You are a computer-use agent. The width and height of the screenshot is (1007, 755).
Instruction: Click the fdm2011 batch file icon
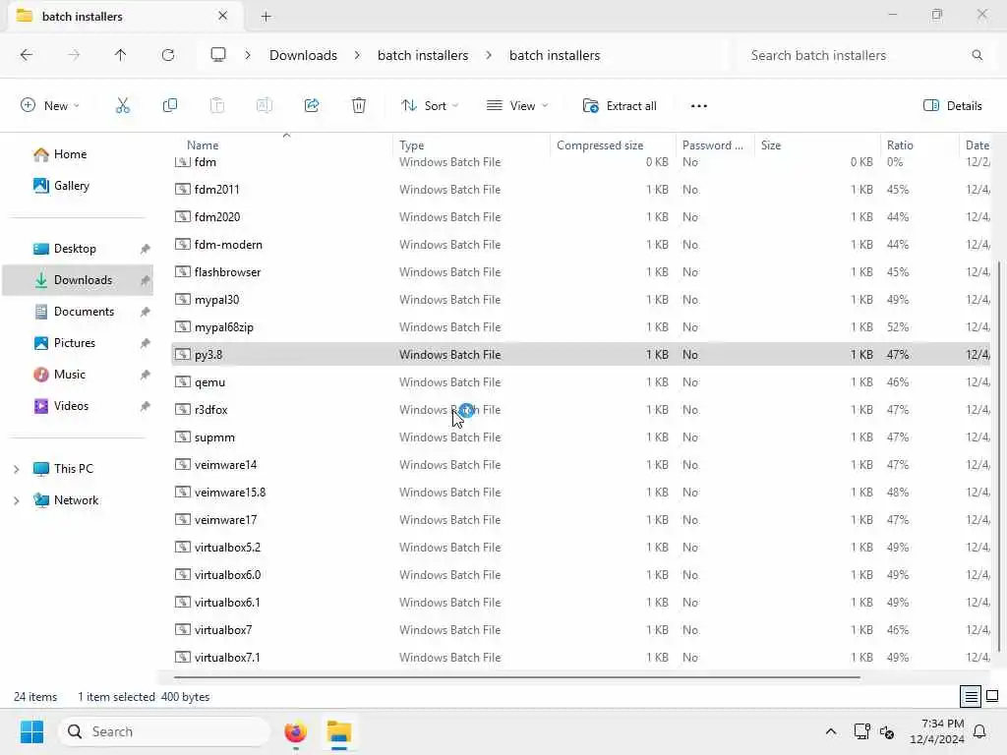[183, 190]
